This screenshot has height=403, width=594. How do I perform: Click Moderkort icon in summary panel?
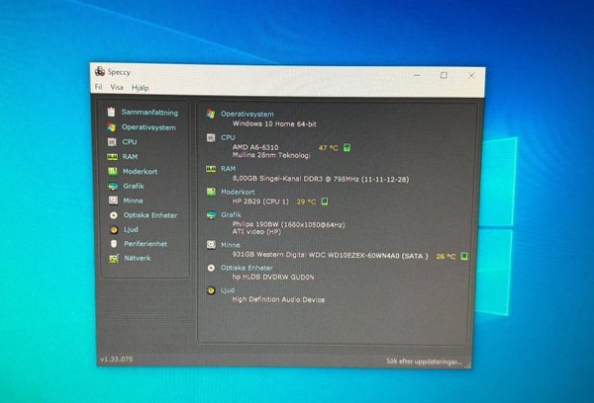click(211, 192)
